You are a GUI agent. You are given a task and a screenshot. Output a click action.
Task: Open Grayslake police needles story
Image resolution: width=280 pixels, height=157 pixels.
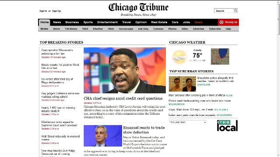click(215, 79)
